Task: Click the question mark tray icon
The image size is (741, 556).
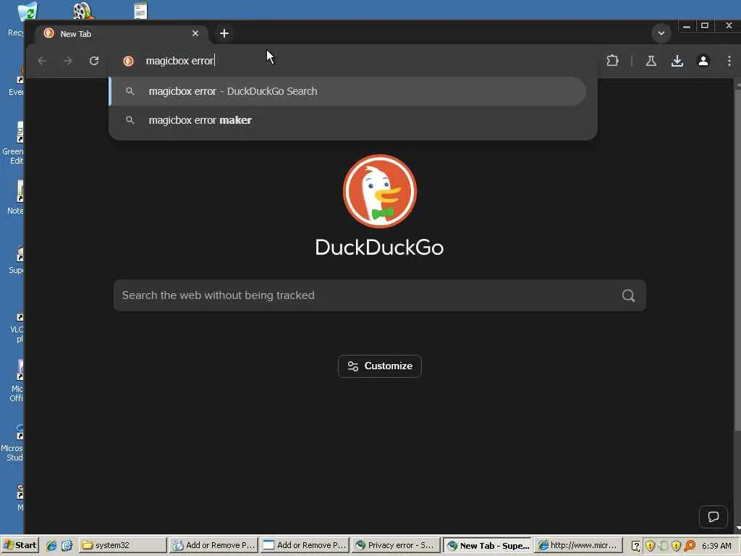Action: click(x=636, y=546)
